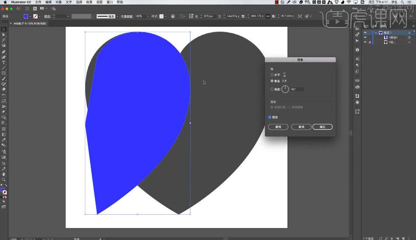The image size is (416, 240).
Task: Toggle visibility eye of top path layer
Action: pyautogui.click(x=365, y=37)
